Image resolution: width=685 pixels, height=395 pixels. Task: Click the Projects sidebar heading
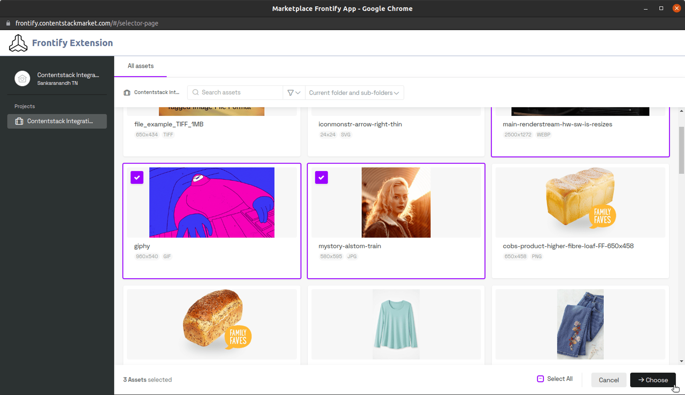coord(25,106)
